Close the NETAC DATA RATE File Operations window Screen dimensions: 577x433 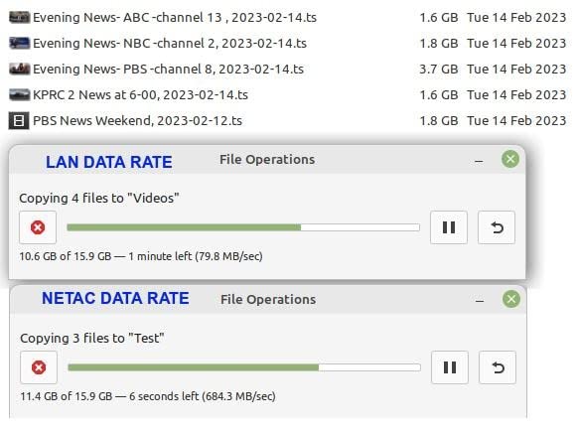(x=511, y=299)
